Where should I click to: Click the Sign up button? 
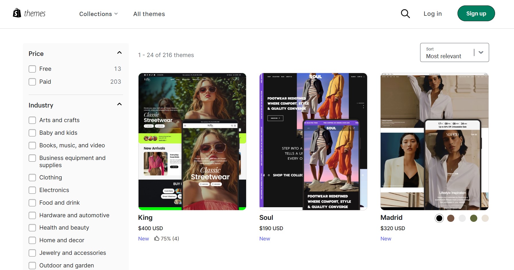click(x=476, y=13)
